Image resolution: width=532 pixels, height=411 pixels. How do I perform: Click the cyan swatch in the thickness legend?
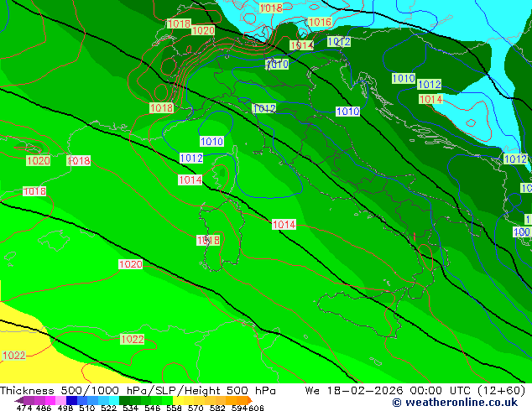(x=113, y=400)
